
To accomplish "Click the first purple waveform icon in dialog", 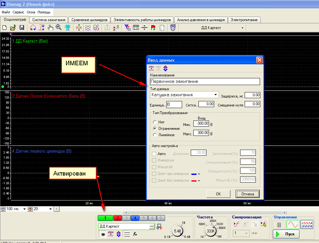I will [151, 68].
